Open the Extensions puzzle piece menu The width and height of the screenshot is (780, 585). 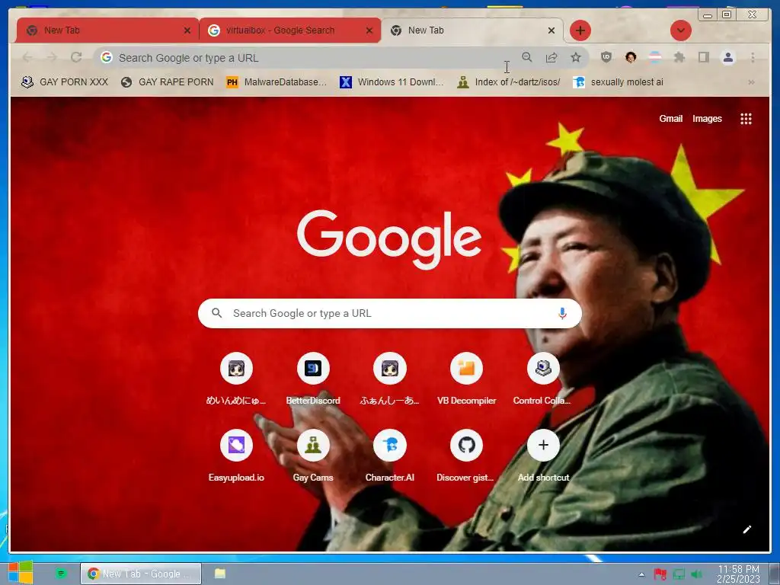click(x=679, y=58)
